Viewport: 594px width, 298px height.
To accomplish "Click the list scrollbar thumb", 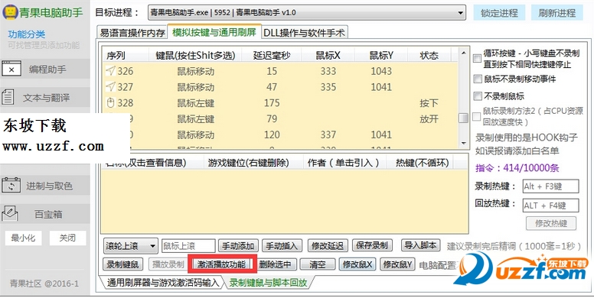I will click(463, 118).
